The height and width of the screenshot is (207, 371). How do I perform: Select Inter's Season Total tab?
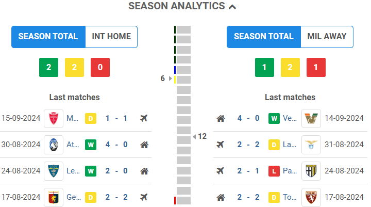[48, 37]
